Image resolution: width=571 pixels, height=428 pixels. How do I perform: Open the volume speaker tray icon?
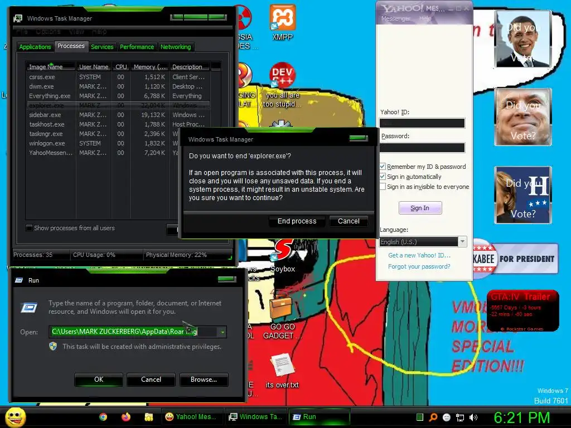point(473,417)
